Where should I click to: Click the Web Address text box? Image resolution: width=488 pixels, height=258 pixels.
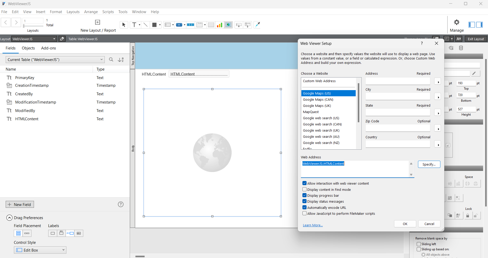pyautogui.click(x=355, y=169)
